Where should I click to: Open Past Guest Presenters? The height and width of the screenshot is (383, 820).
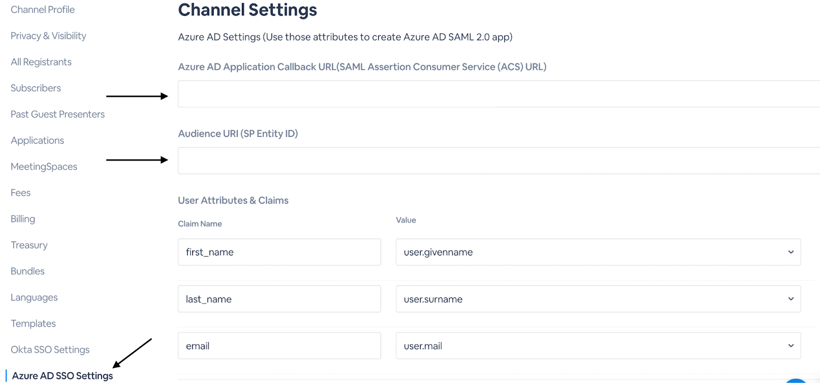(x=57, y=114)
